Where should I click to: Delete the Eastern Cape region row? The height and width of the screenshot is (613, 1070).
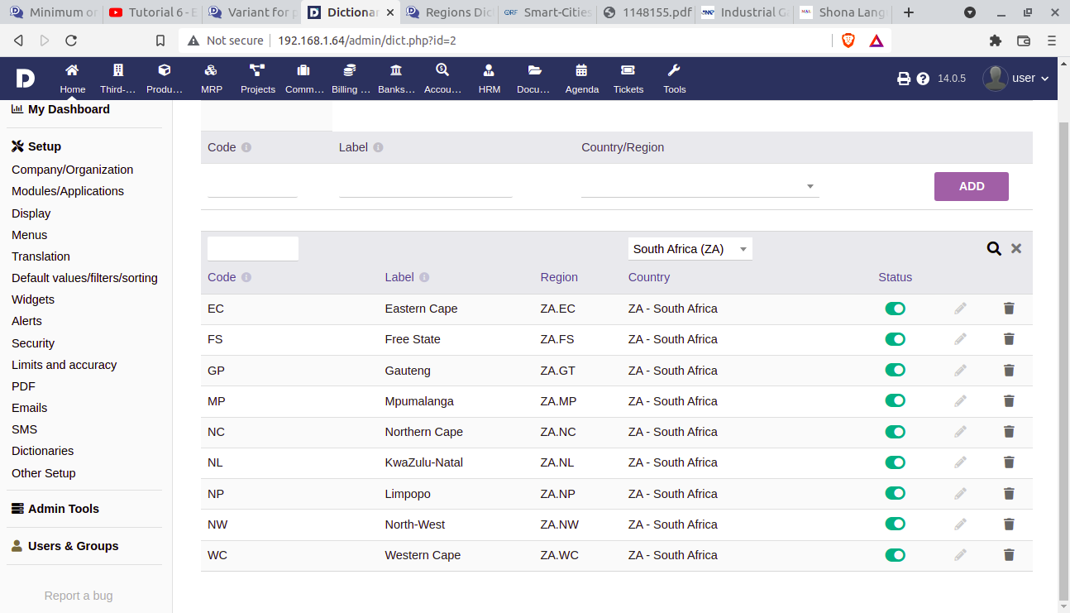tap(1008, 309)
